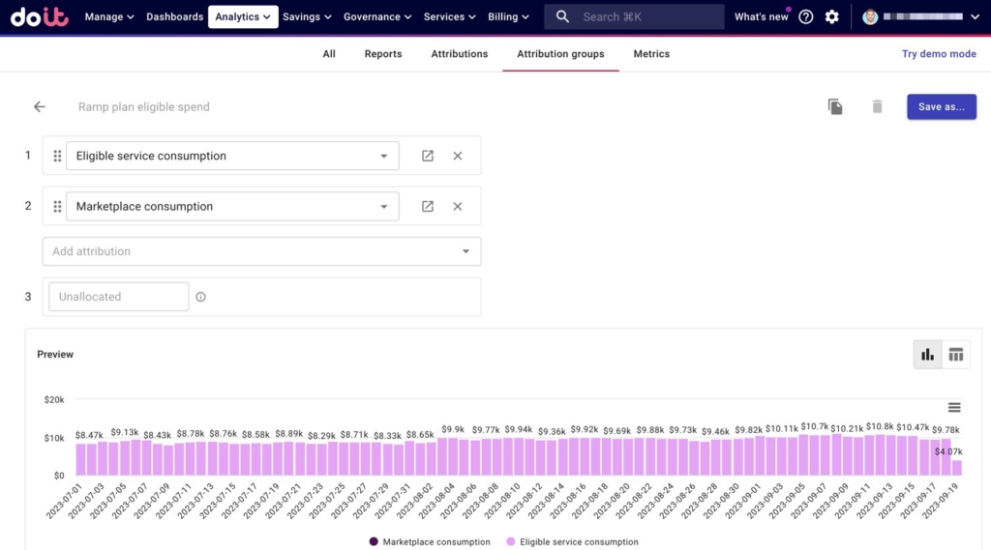Switch to the Metrics tab
Screen dimensions: 991x550
tap(651, 54)
